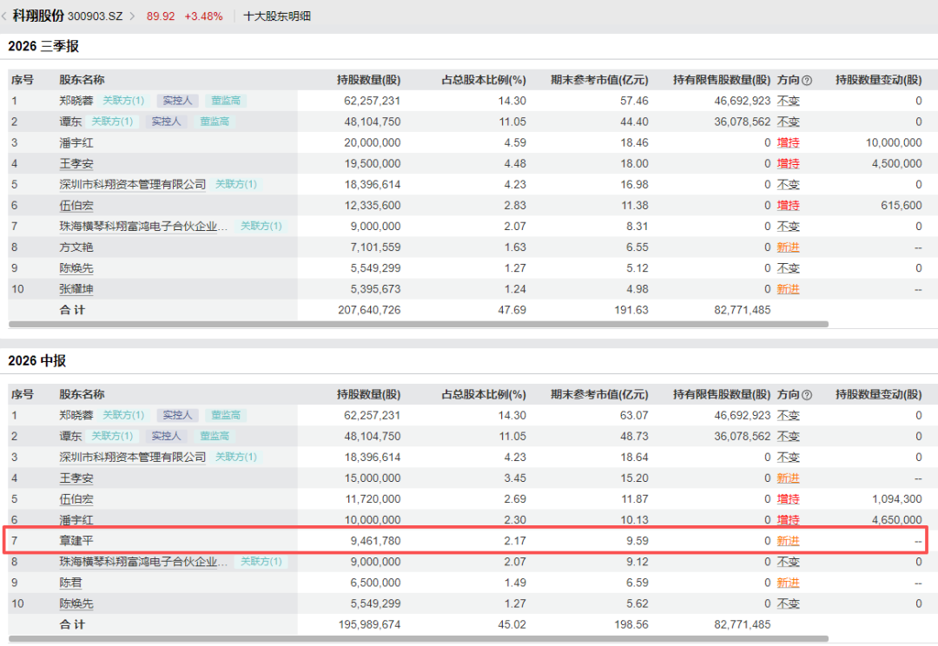938x646 pixels.
Task: Click the 持股数量(股) column header in 三季报 table
Action: (x=368, y=80)
